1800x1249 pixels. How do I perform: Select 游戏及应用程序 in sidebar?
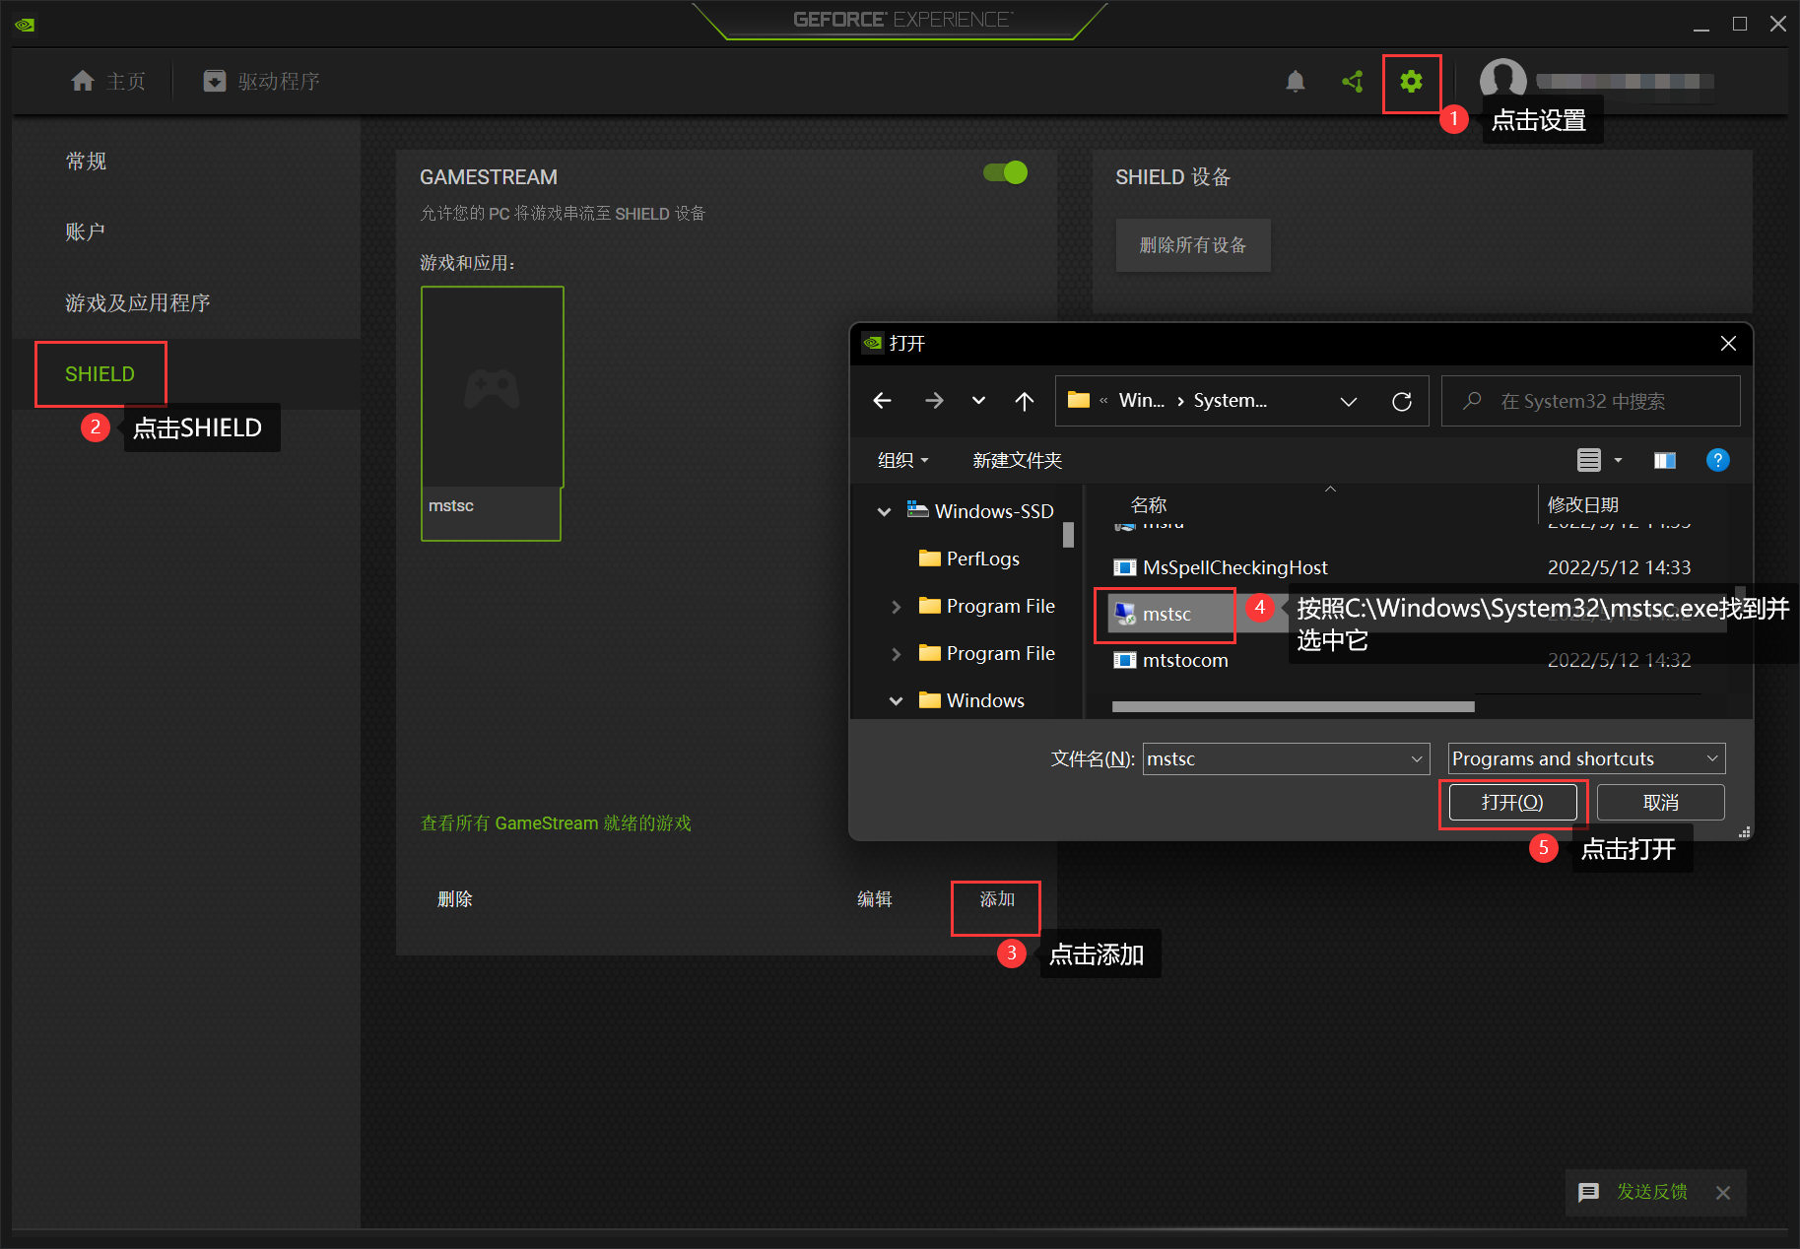(x=138, y=302)
